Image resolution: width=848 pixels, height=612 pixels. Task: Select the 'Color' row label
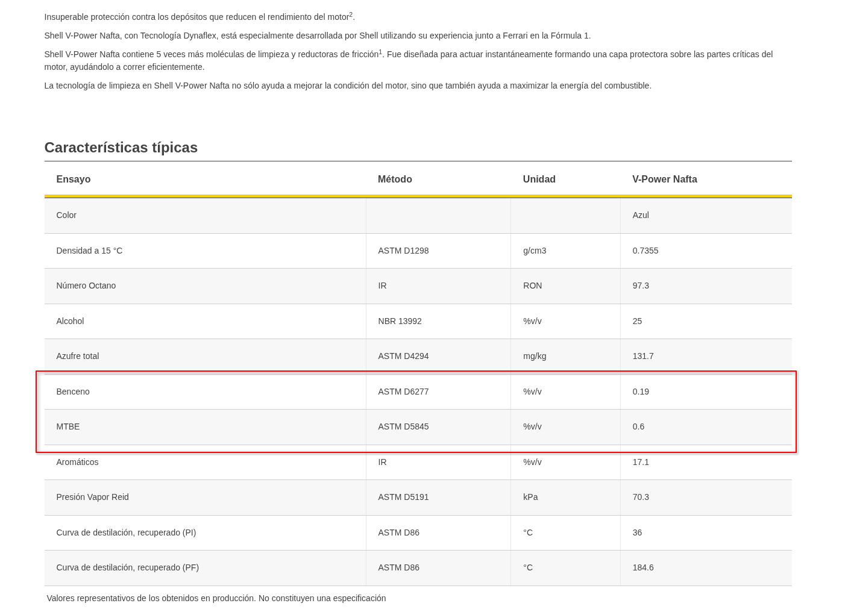click(x=66, y=215)
